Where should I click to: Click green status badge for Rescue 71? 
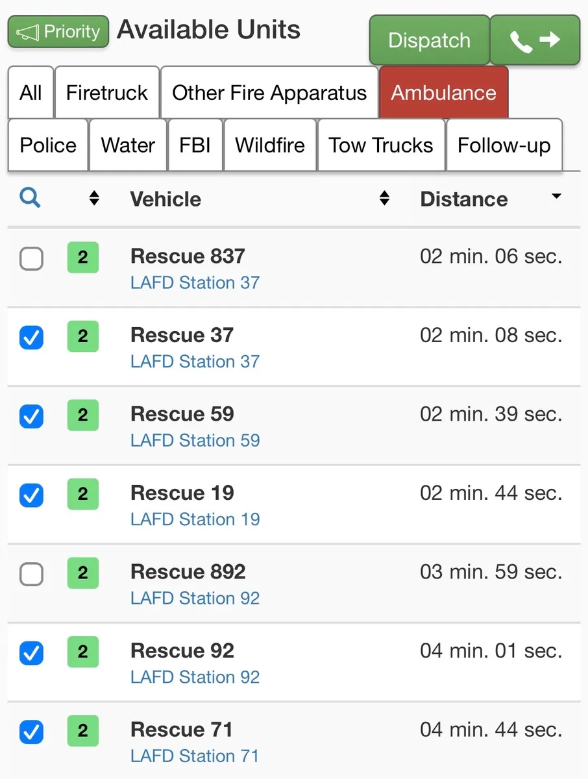(83, 731)
